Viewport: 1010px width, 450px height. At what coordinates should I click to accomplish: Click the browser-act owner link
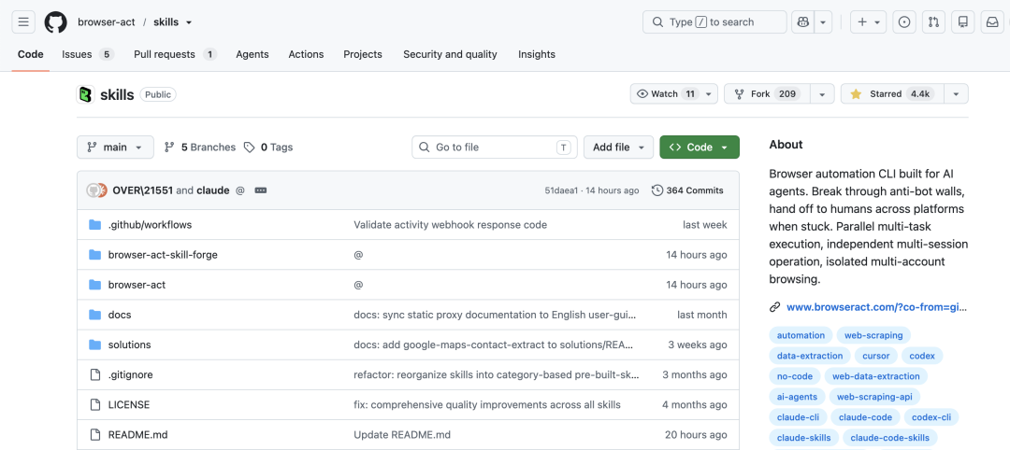107,22
